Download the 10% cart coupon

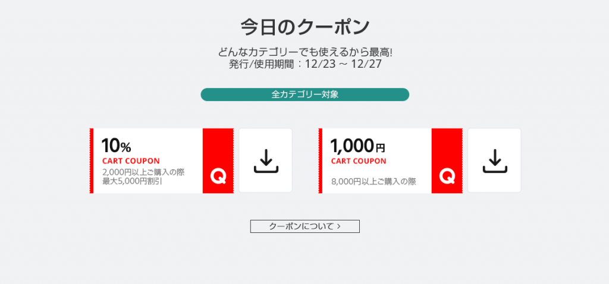265,160
